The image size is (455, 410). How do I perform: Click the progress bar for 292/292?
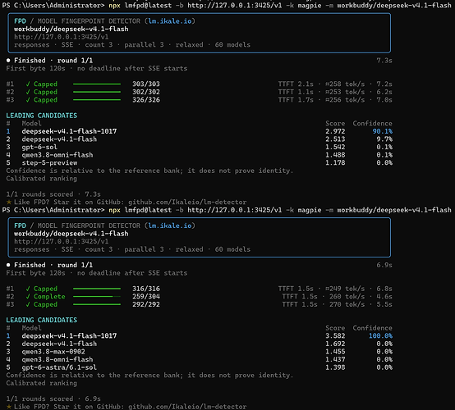[x=97, y=304]
